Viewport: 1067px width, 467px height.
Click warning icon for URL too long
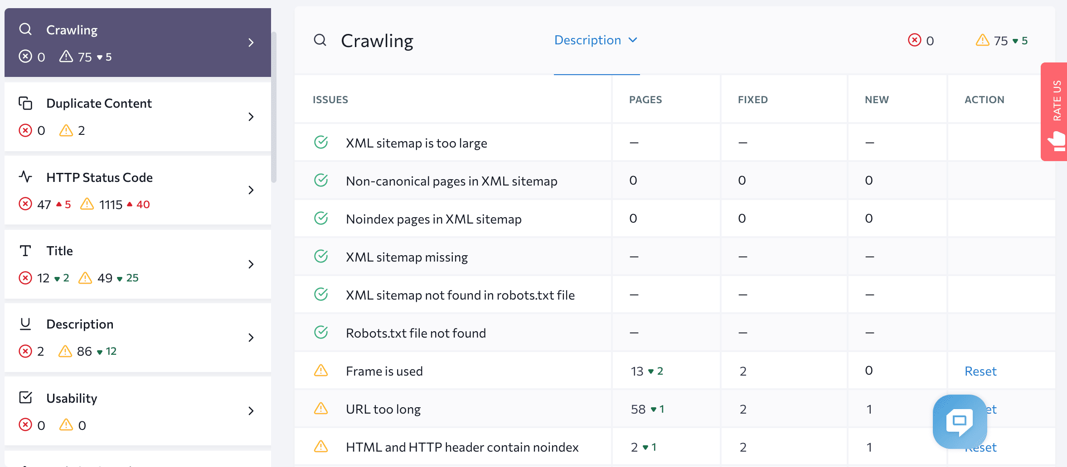pos(321,408)
